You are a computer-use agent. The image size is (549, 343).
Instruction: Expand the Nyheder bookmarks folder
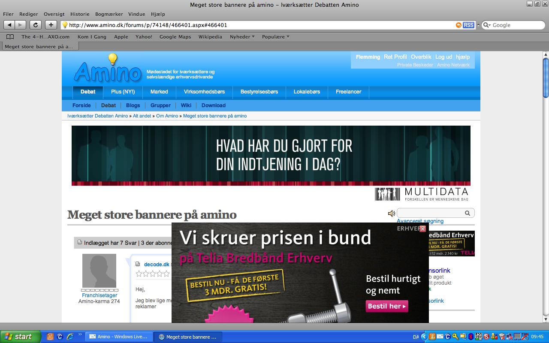(242, 37)
